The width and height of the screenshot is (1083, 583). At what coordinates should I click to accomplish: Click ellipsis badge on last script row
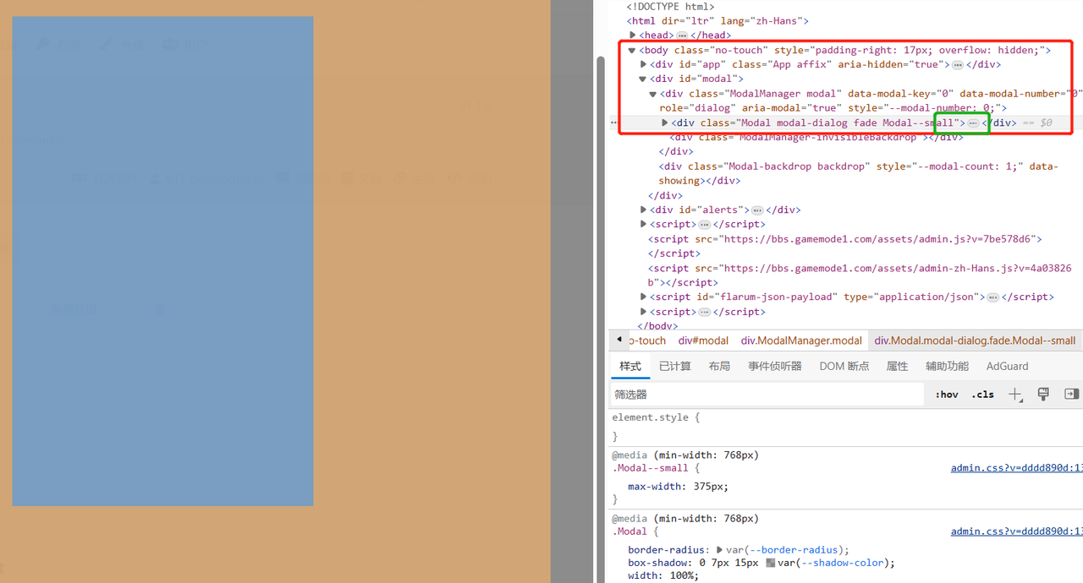click(704, 312)
